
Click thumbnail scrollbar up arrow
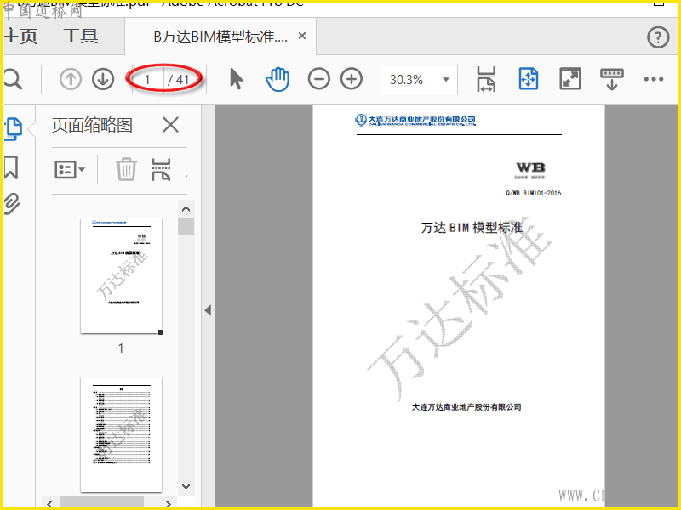186,209
